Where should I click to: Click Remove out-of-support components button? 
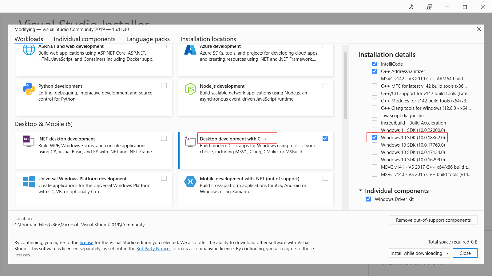point(433,220)
